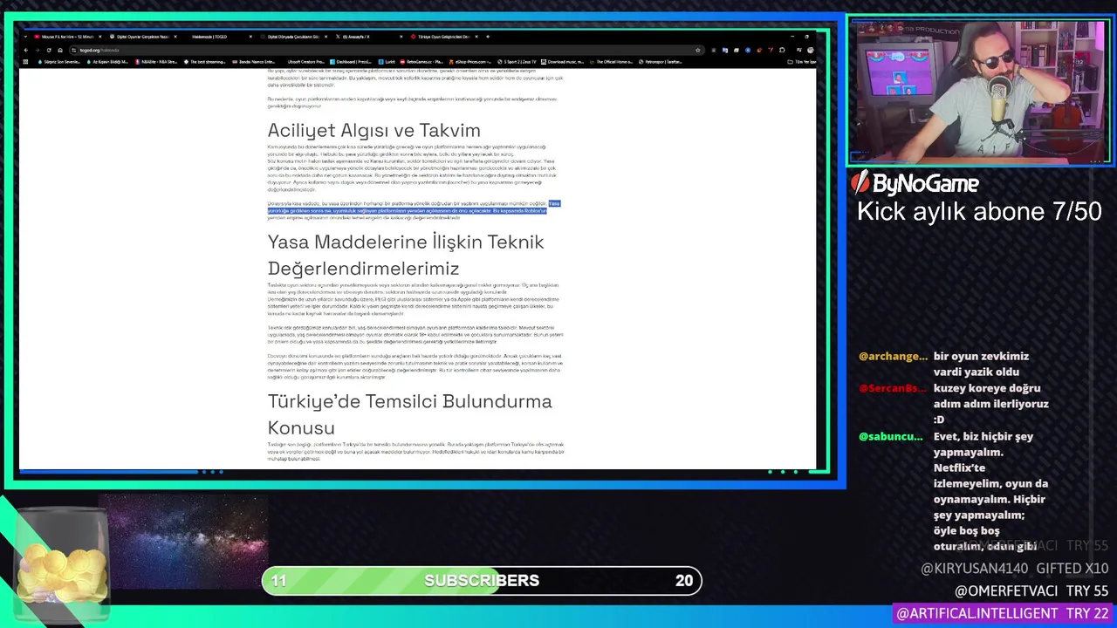Open the Lurkit bookmark
The width and height of the screenshot is (1117, 628).
pyautogui.click(x=386, y=62)
